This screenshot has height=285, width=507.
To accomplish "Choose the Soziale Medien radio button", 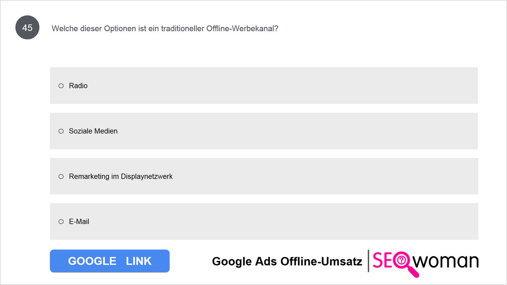I will (x=61, y=131).
